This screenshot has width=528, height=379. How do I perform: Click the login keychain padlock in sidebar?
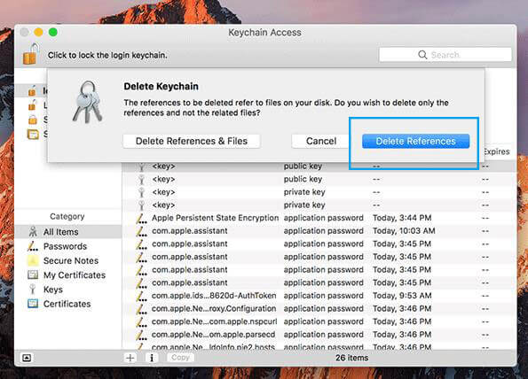pyautogui.click(x=32, y=90)
